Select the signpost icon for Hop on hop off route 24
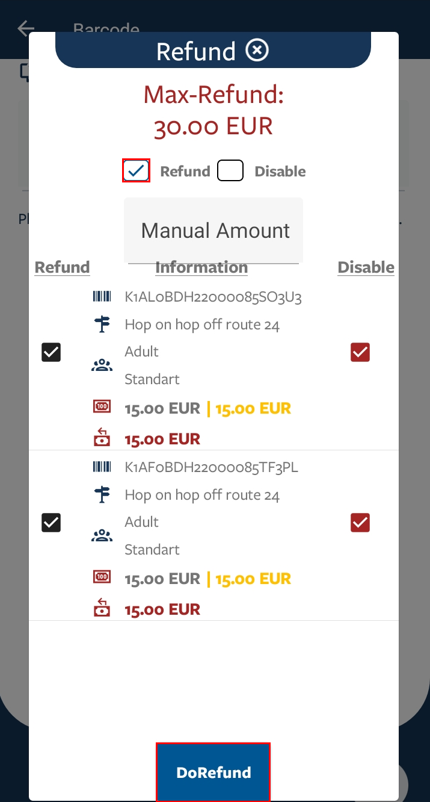 point(102,325)
